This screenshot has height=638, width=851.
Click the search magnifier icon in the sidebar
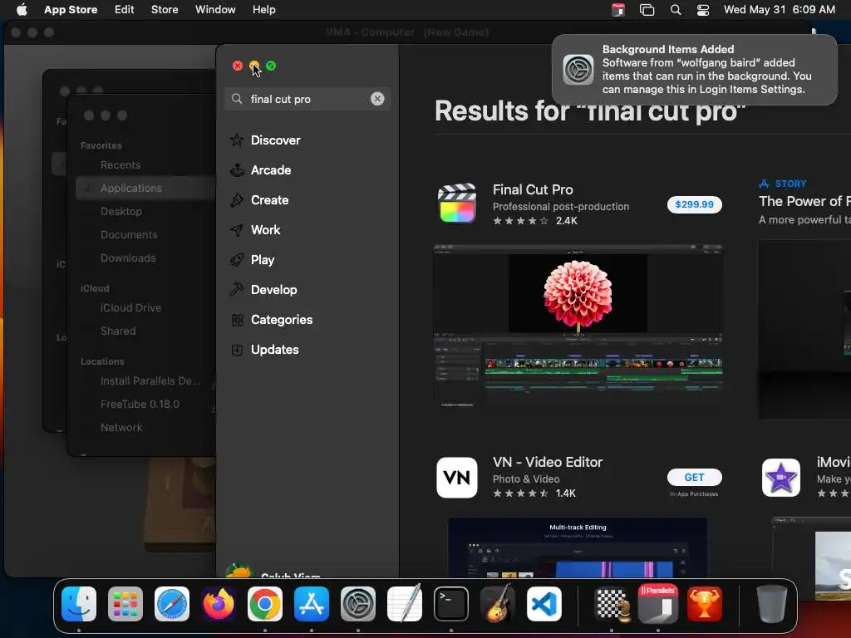pos(237,99)
